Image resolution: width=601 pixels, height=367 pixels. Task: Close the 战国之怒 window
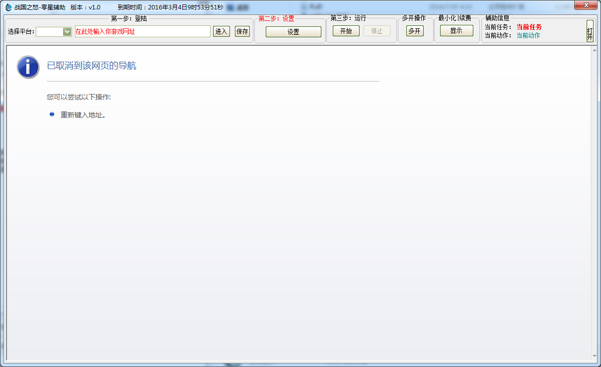pos(586,5)
